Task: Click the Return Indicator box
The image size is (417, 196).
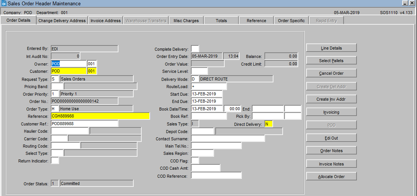Action: pyautogui.click(x=55, y=161)
